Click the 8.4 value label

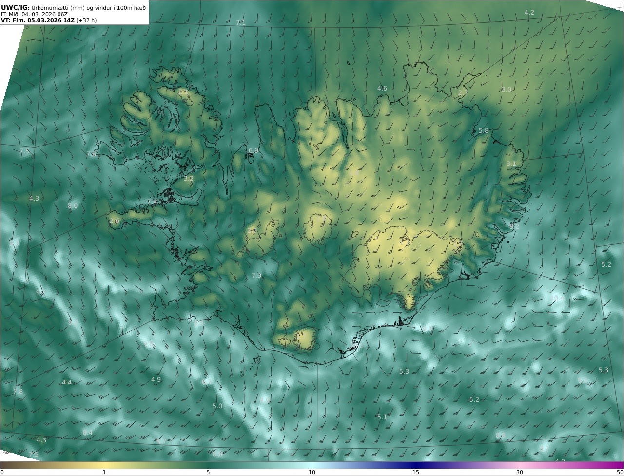click(87, 432)
